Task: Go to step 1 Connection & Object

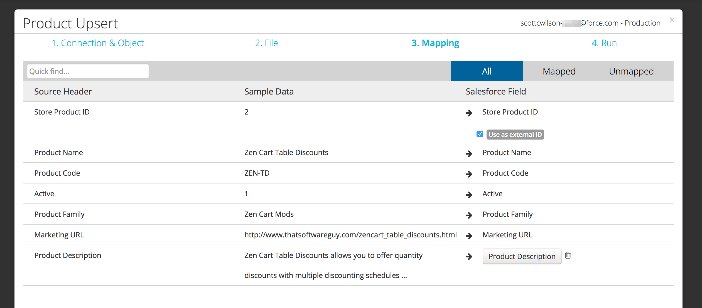Action: click(x=98, y=43)
